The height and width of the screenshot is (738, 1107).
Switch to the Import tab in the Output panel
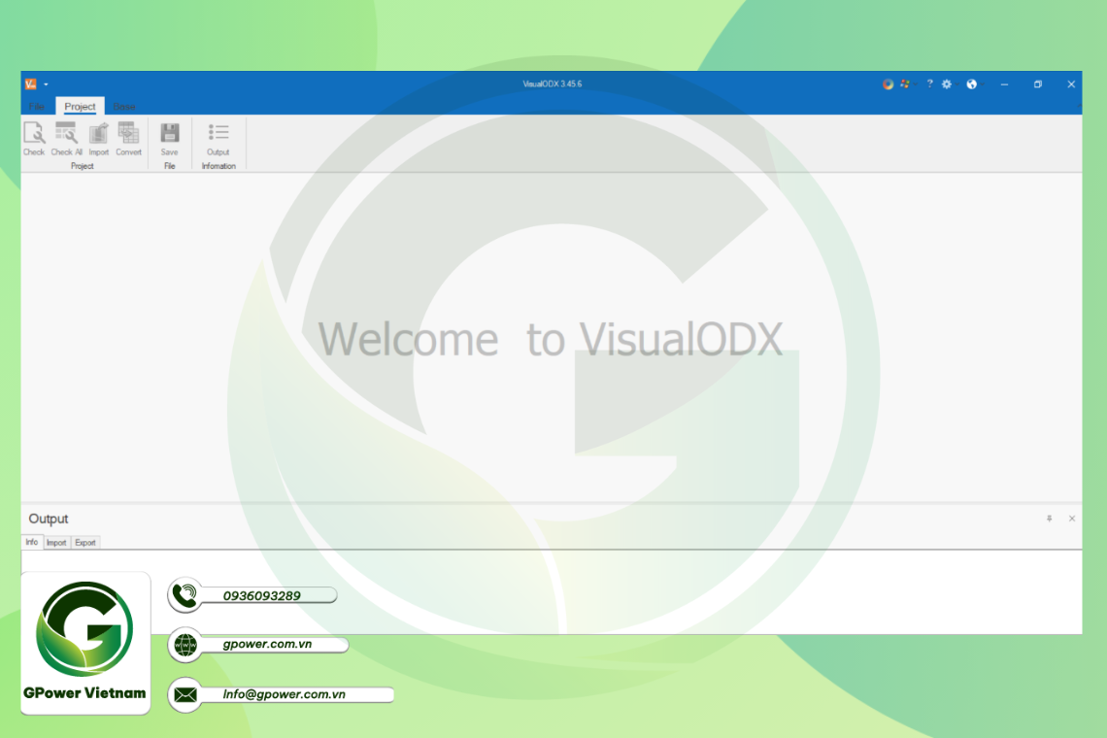point(56,543)
